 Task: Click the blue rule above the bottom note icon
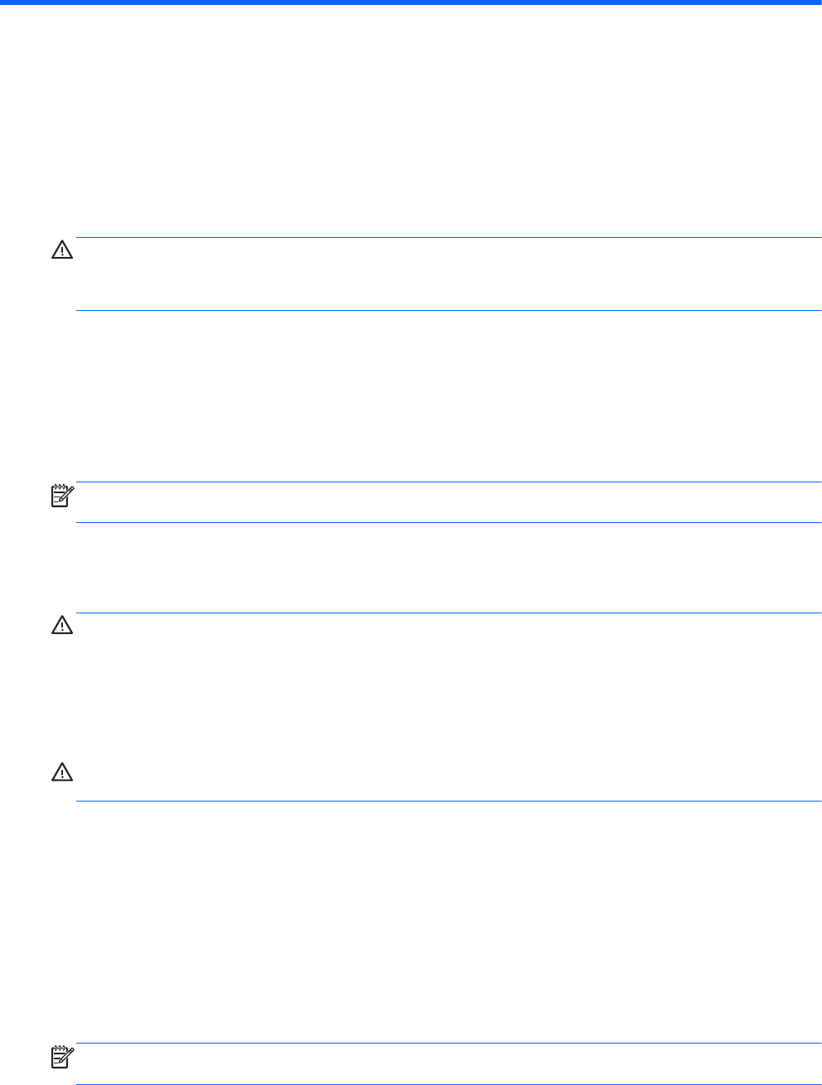447,1044
